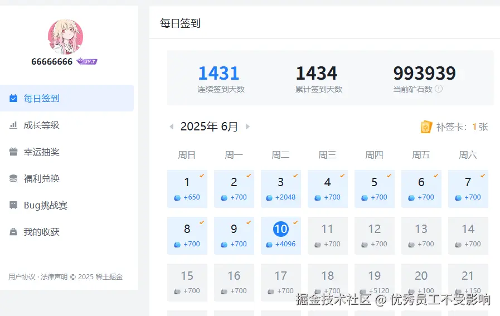Go to previous month with left arrow
This screenshot has width=500, height=316.
coord(172,127)
